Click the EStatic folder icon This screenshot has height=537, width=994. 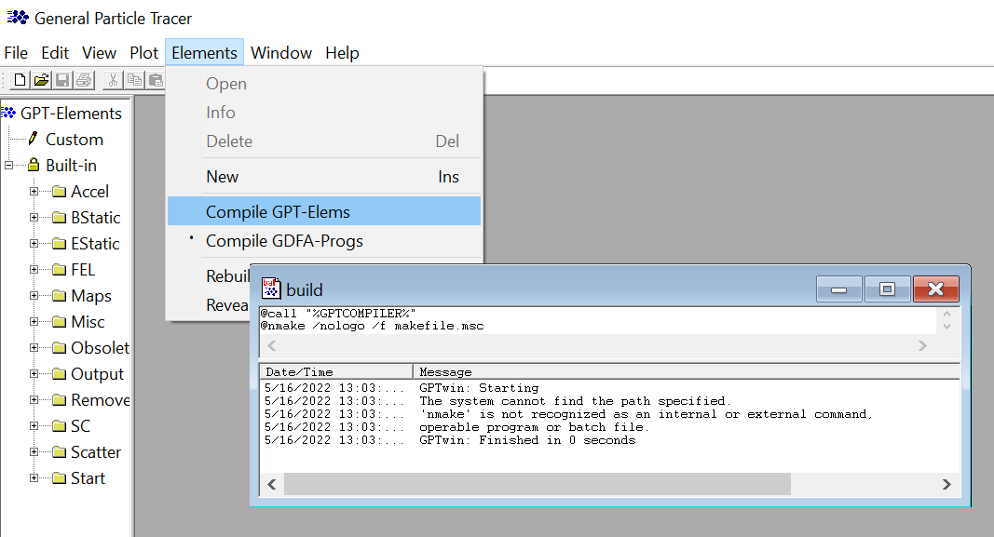pos(59,243)
